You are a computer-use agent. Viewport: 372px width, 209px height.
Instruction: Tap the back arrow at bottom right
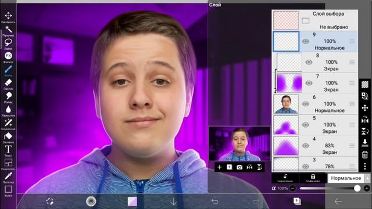click(x=338, y=201)
